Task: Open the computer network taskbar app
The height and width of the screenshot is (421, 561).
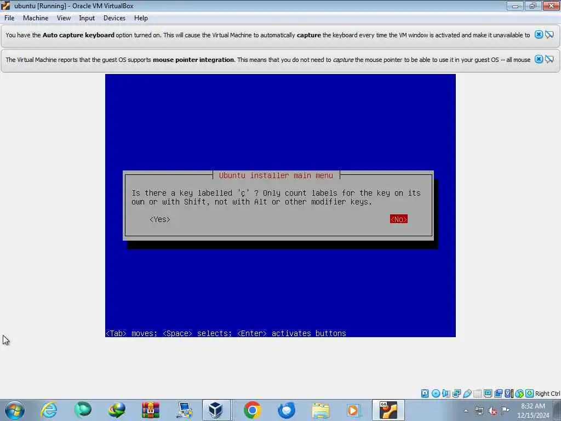Action: tap(185, 410)
